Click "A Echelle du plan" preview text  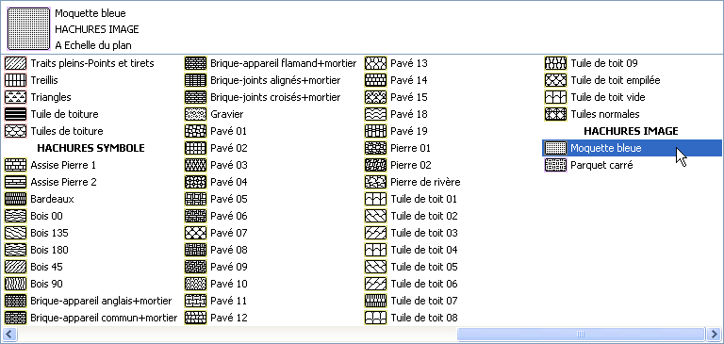93,45
